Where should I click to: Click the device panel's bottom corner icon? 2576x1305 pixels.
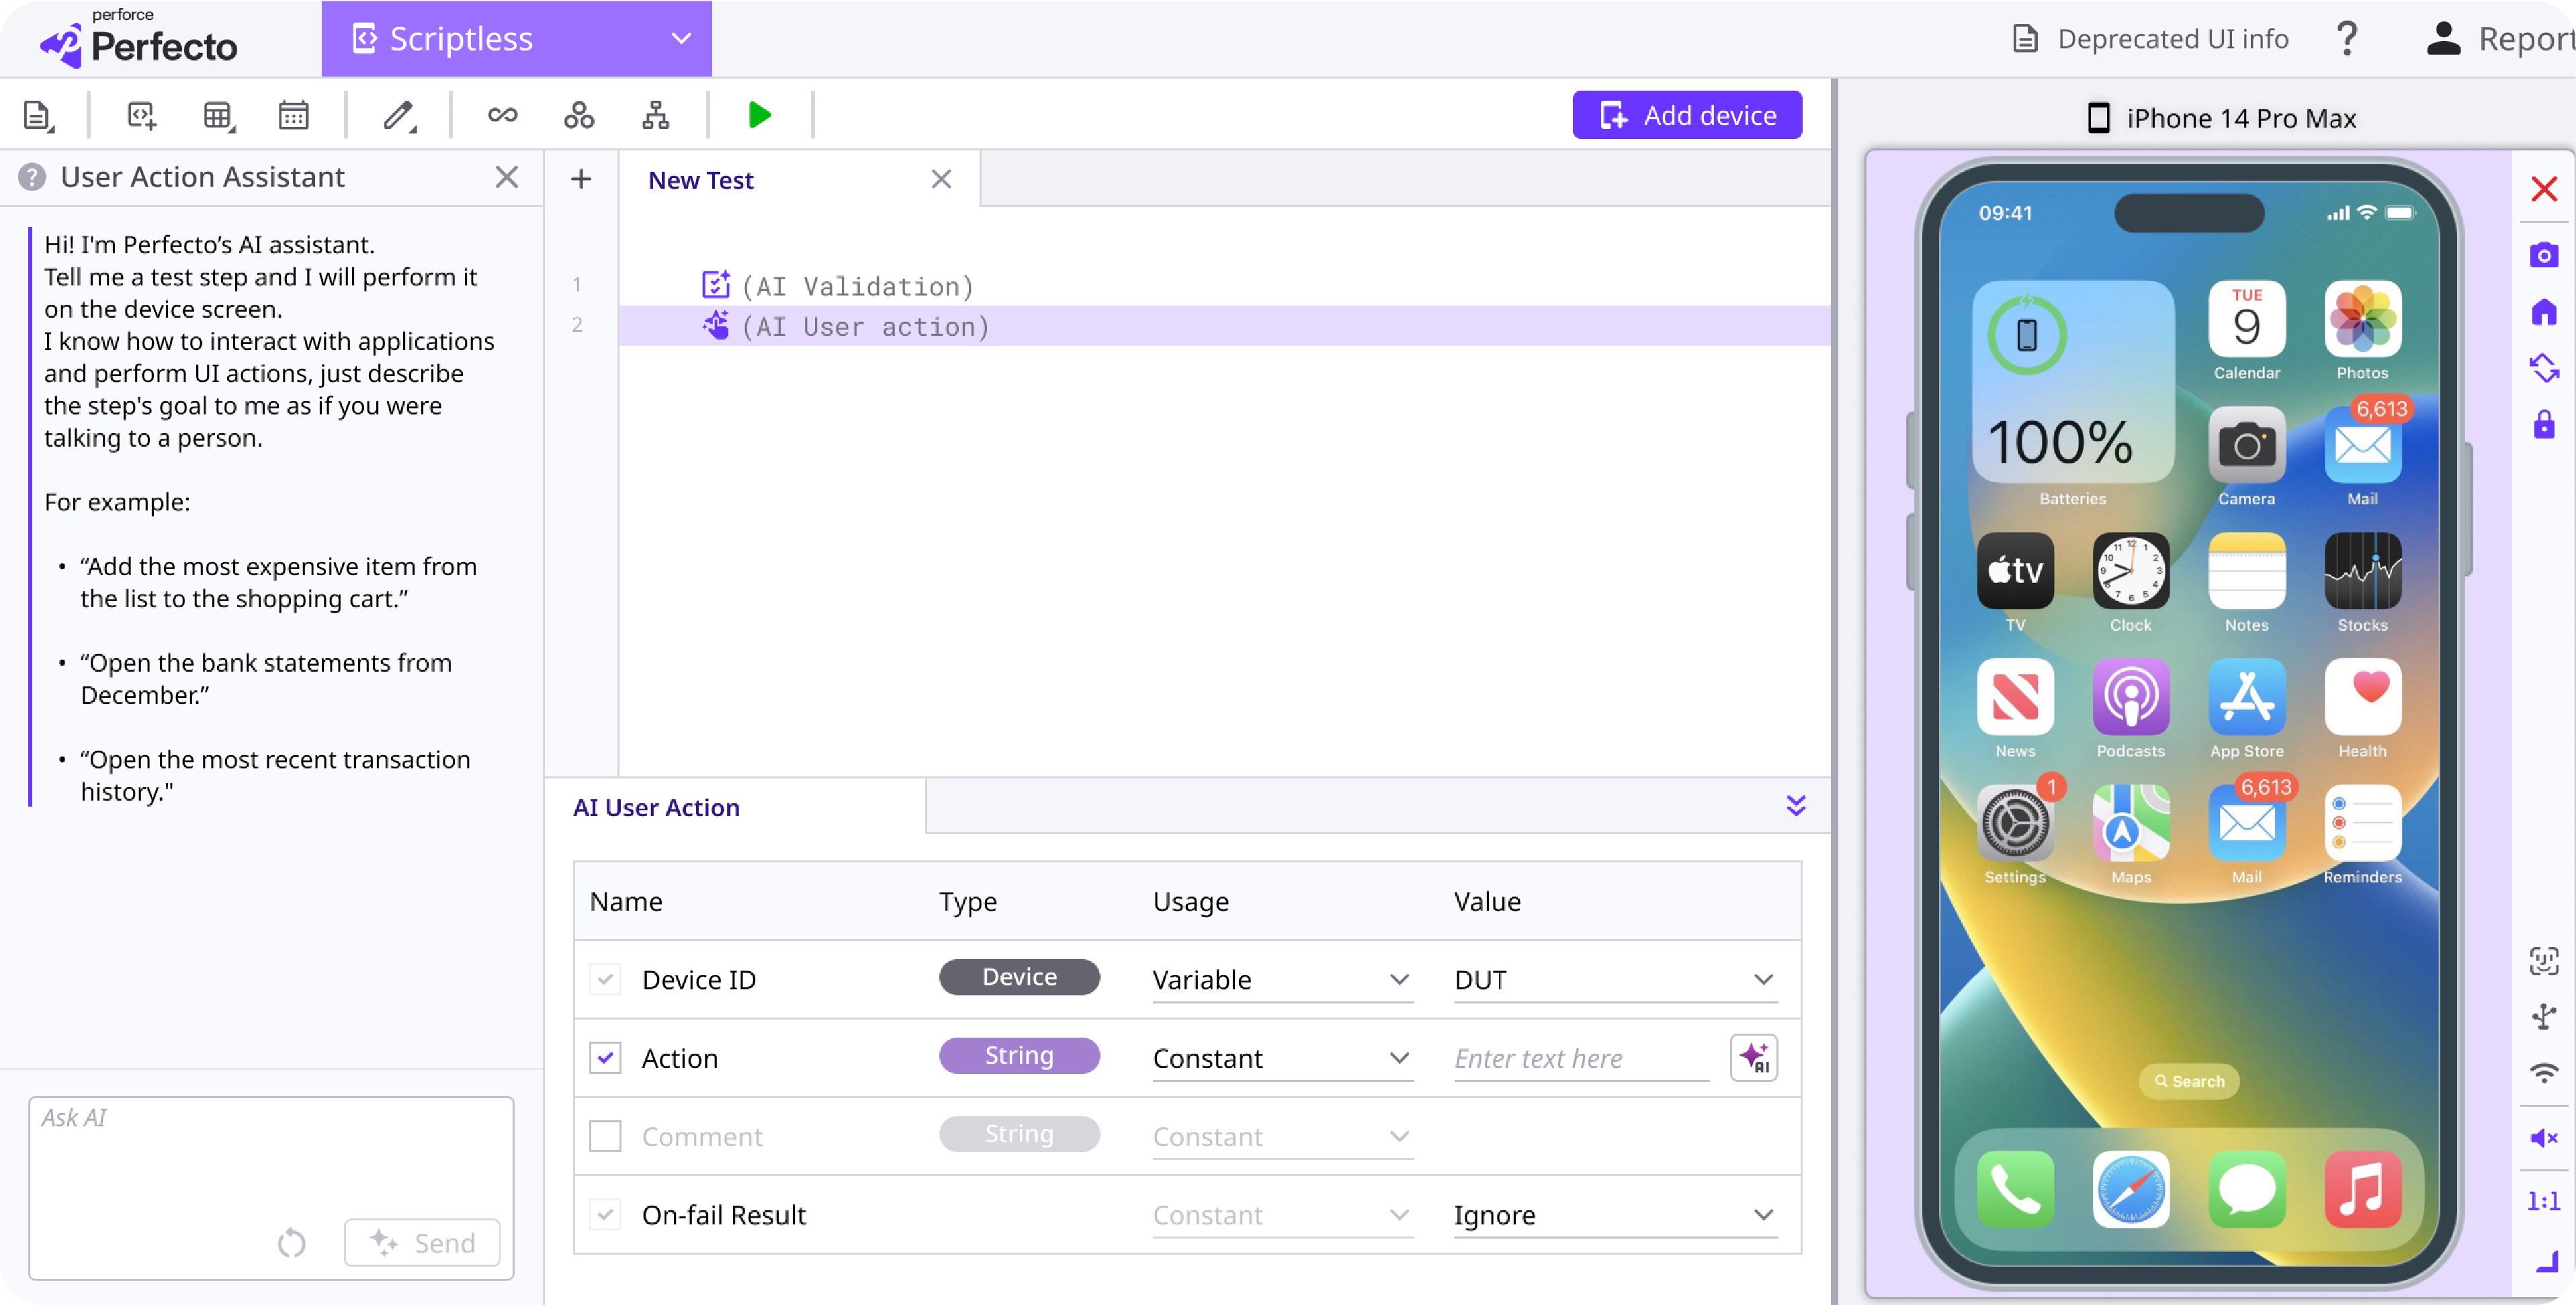(x=2546, y=1262)
